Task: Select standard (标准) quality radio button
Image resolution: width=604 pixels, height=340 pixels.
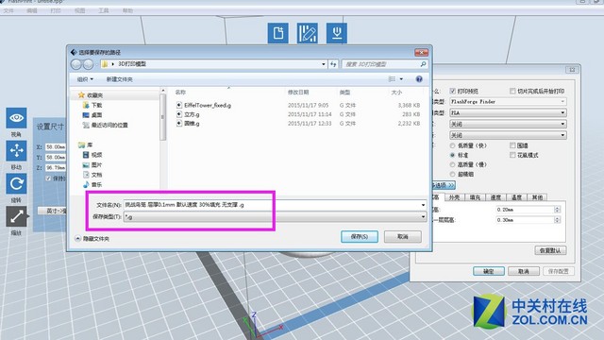Action: (453, 155)
